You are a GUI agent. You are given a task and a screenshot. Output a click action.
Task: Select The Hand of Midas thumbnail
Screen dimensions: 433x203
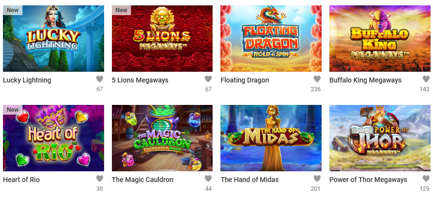tap(271, 138)
